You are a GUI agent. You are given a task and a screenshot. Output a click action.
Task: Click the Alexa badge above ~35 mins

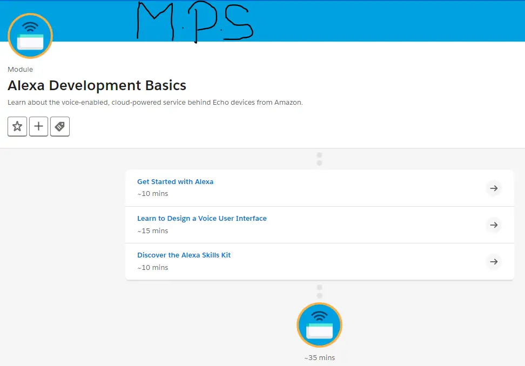[319, 325]
